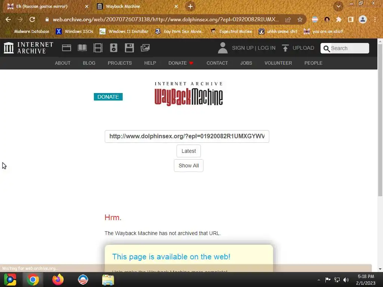The height and width of the screenshot is (287, 383).
Task: Toggle the browser side panel icon
Action: (x=351, y=19)
